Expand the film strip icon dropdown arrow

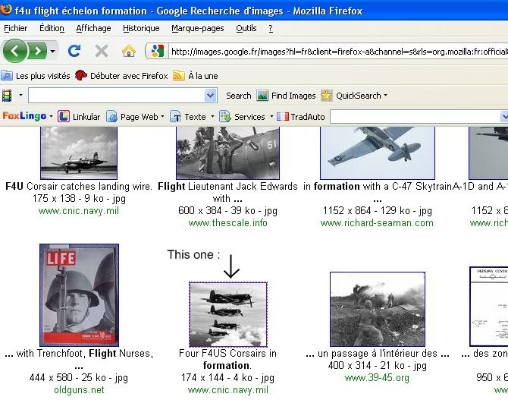[x=20, y=96]
